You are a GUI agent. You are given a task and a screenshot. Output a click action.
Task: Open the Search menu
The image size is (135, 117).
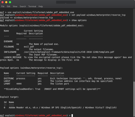[x=23, y=6]
